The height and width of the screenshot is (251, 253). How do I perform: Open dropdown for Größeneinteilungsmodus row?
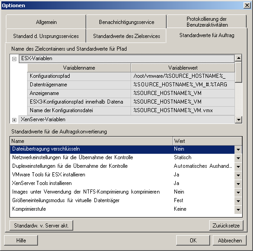(238, 201)
